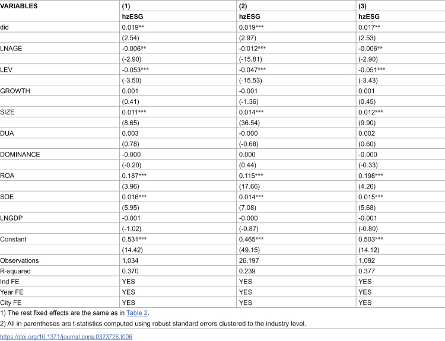Select the SOE row label
Viewport: 445px width, 341px height.
coord(7,197)
